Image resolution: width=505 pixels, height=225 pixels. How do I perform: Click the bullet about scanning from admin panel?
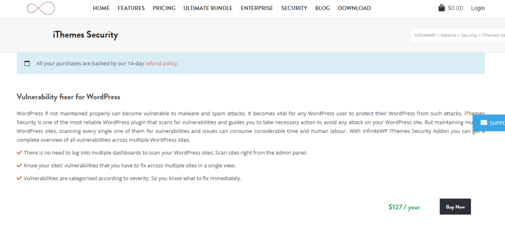[166, 152]
